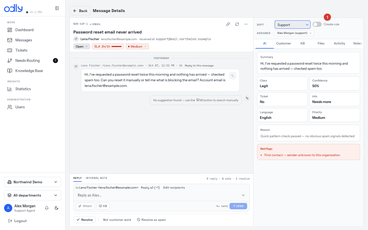This screenshot has width=368, height=230.
Task: Open Knowledge Base section
Action: pyautogui.click(x=33, y=71)
